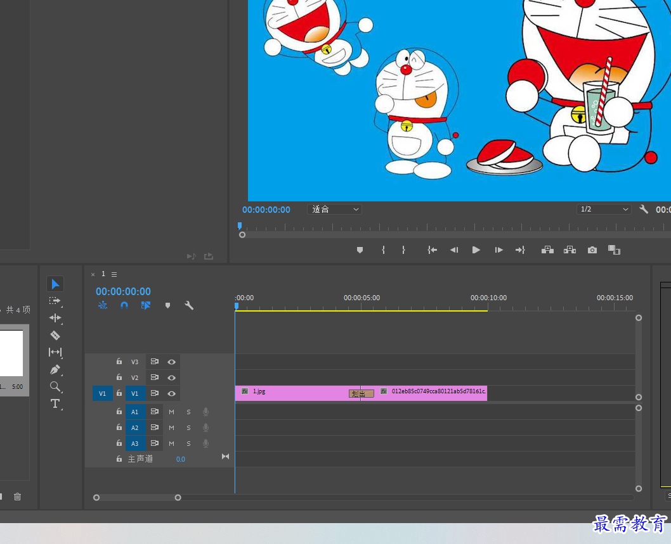Open the 适合 zoom level dropdown
This screenshot has height=544, width=671.
point(335,210)
